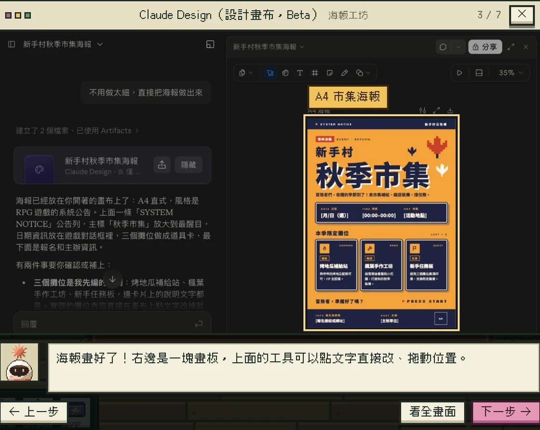This screenshot has height=430, width=540.
Task: Toggle the left sidebar panel icon
Action: [x=12, y=44]
